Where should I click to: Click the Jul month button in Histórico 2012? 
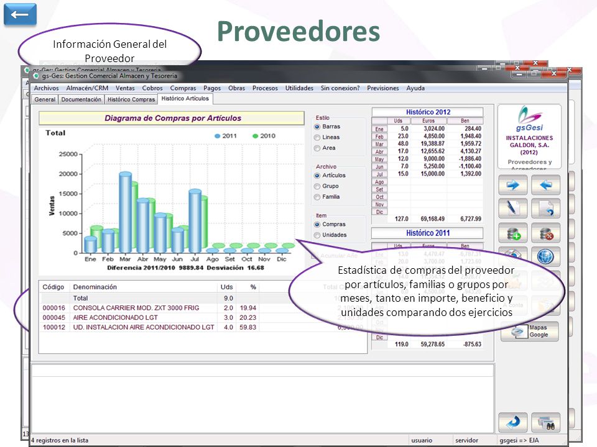379,174
